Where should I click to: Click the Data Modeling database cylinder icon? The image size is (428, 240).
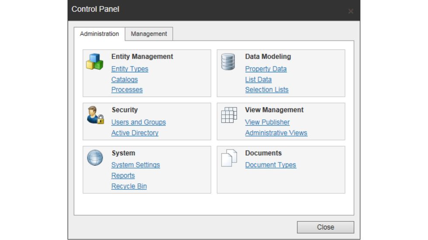228,62
